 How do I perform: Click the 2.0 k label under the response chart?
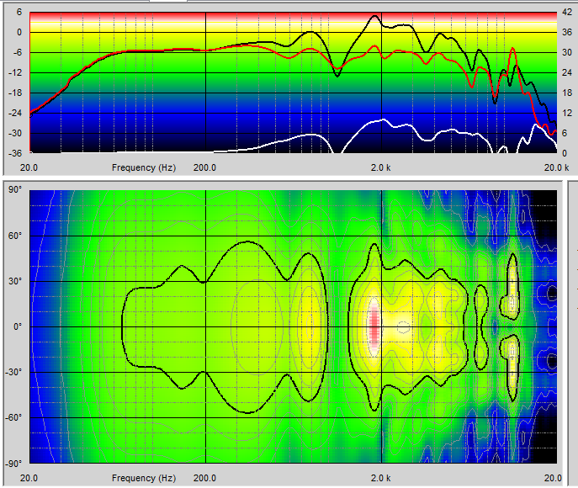click(381, 167)
